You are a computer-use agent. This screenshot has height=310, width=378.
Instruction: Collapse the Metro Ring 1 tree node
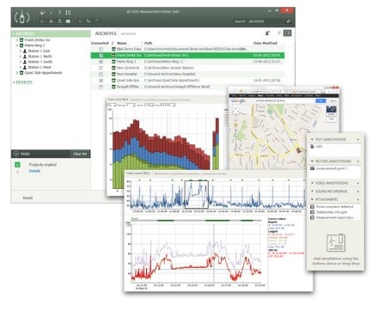[17, 46]
